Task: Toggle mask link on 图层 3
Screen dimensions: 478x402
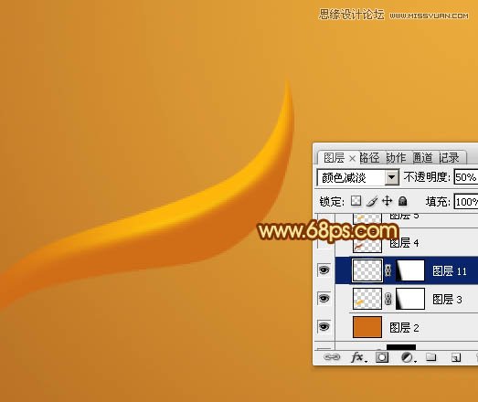Action: [x=388, y=299]
